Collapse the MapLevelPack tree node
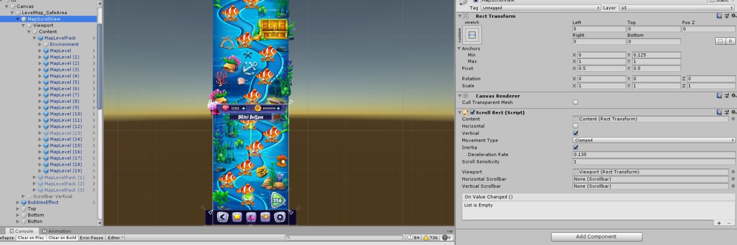 [x=35, y=38]
